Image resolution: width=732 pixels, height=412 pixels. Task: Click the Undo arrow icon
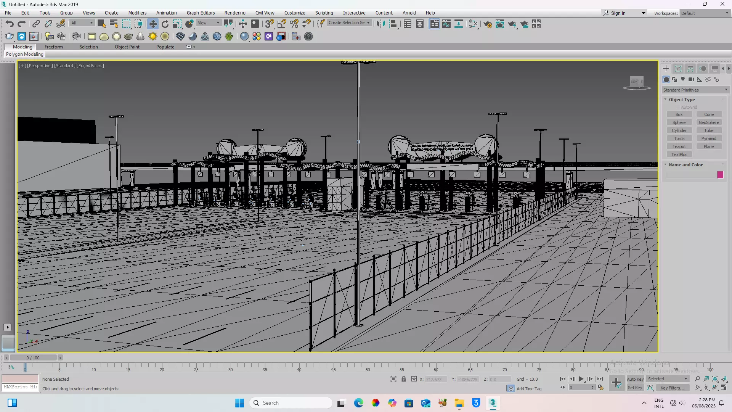coord(10,24)
